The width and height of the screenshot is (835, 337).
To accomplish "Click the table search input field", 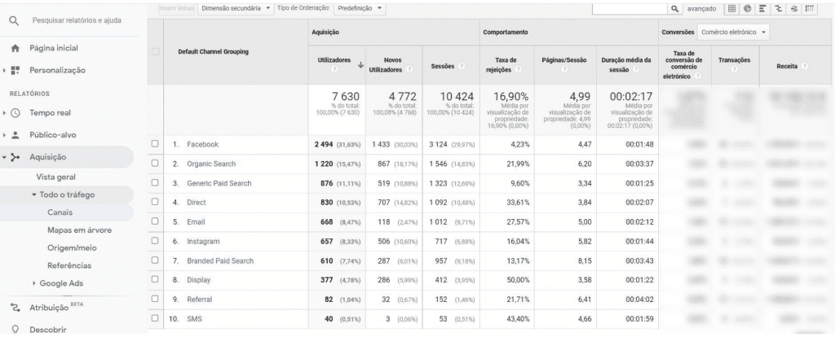I will 630,8.
